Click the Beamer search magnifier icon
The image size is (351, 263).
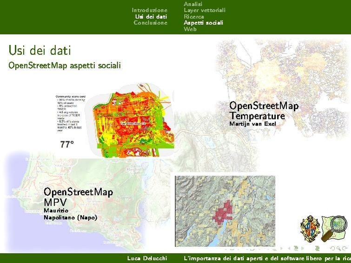point(339,248)
